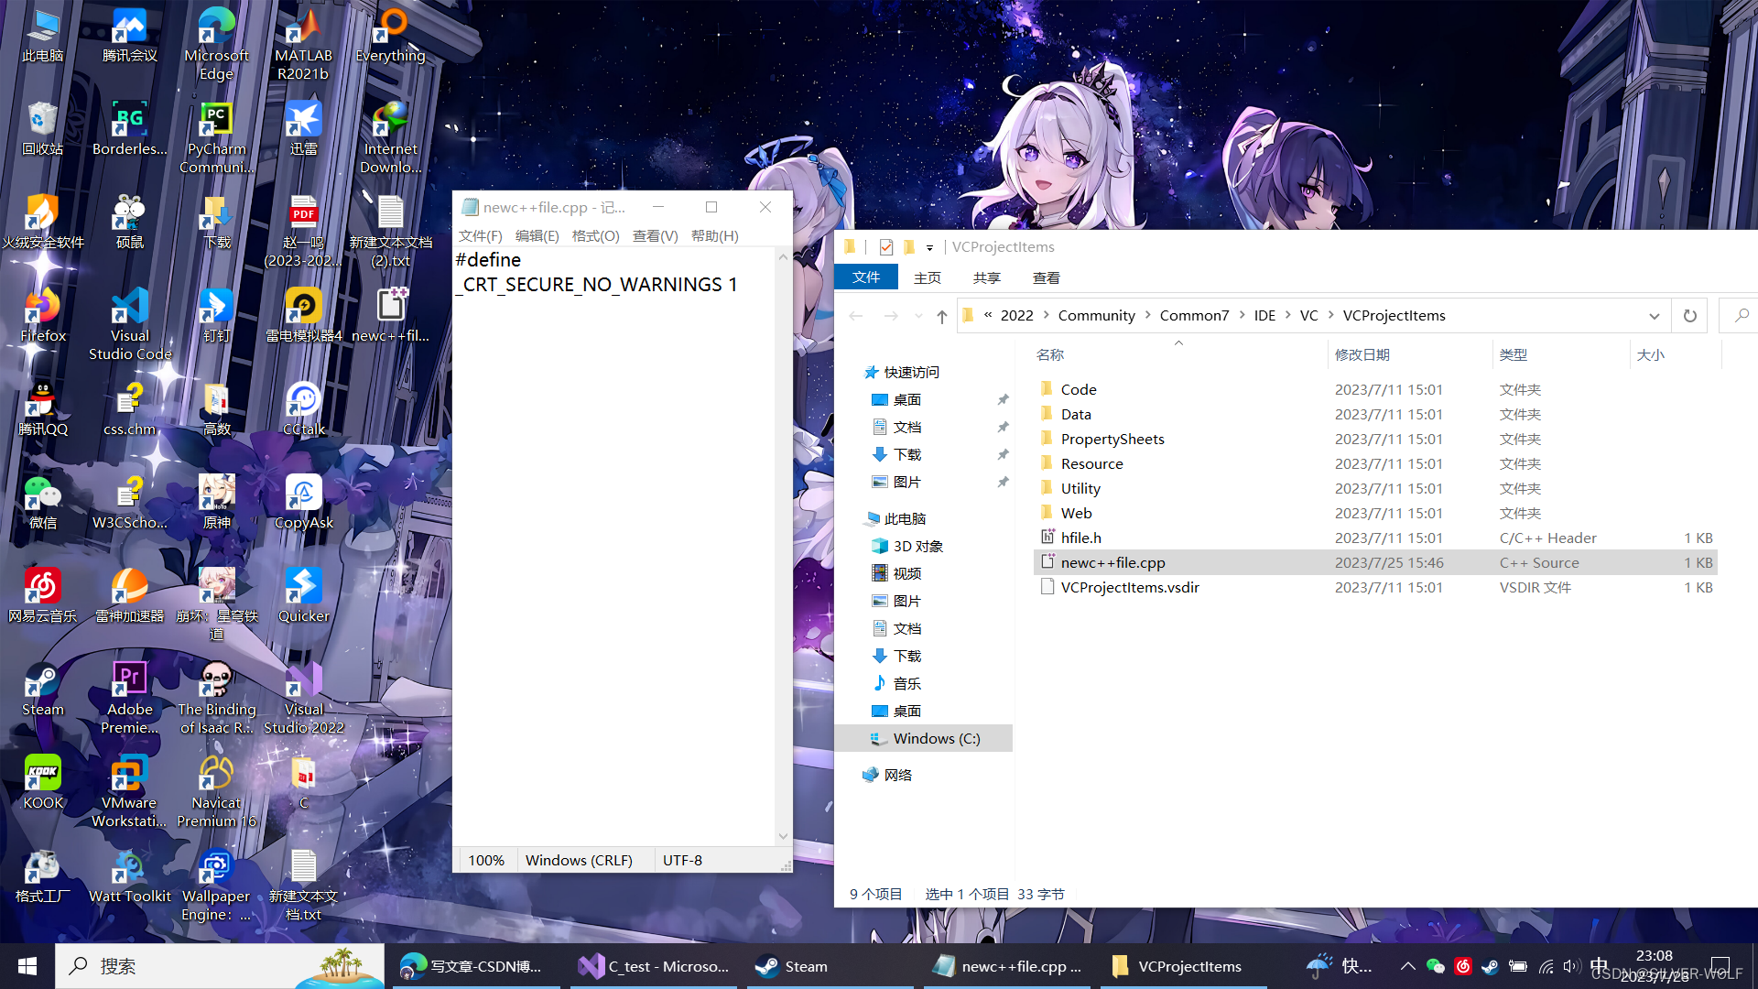Go up one folder level in Explorer
The height and width of the screenshot is (989, 1758).
point(942,316)
